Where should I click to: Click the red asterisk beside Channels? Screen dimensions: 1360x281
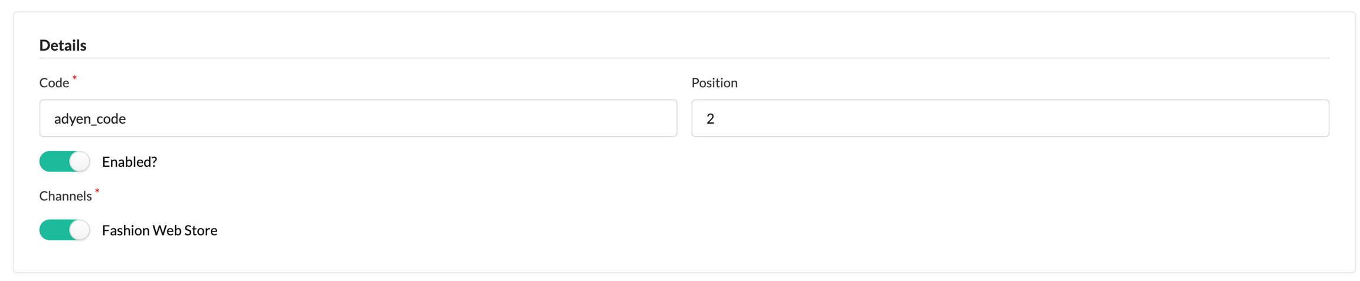[x=97, y=191]
